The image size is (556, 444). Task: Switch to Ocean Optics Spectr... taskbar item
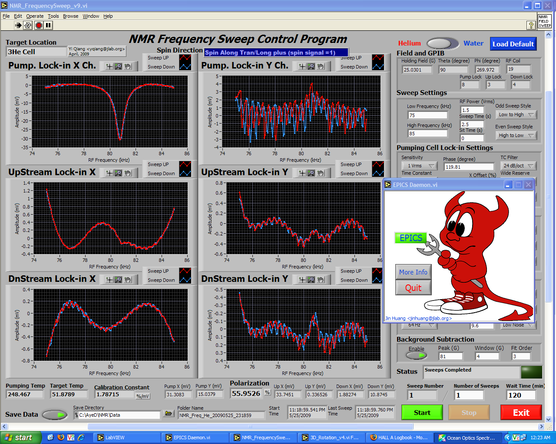[468, 437]
